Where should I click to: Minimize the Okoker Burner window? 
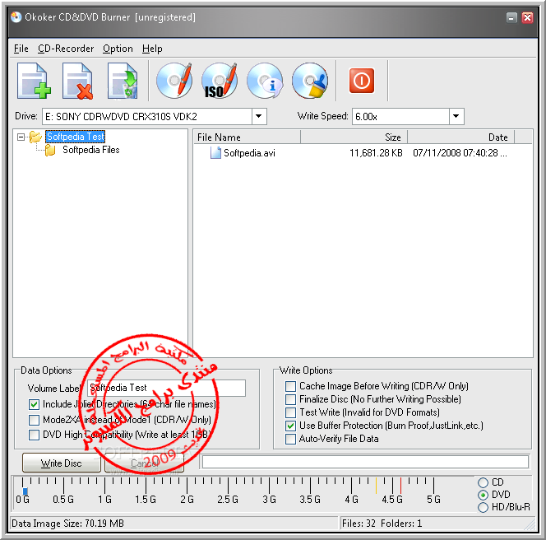click(x=511, y=17)
